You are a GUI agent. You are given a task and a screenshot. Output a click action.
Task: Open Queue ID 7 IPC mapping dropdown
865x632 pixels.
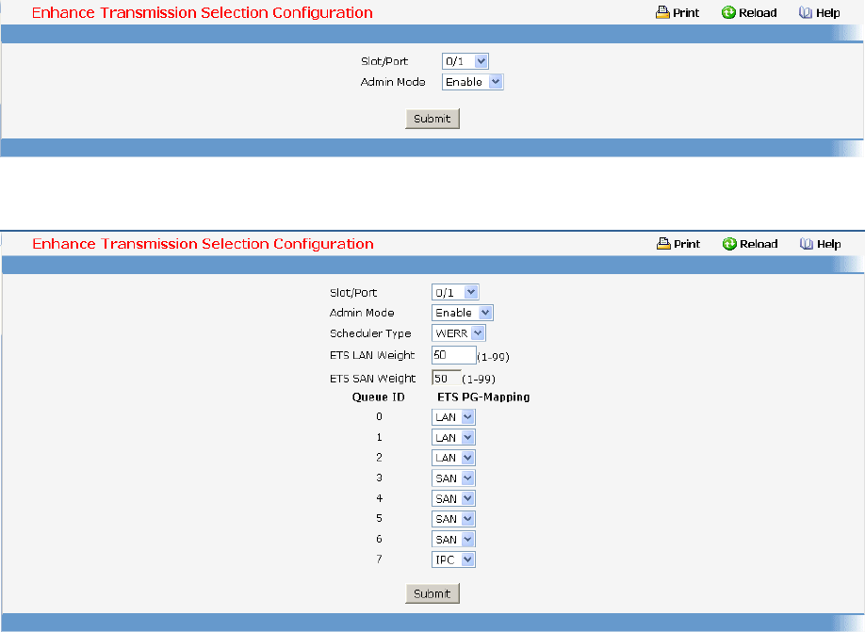453,559
